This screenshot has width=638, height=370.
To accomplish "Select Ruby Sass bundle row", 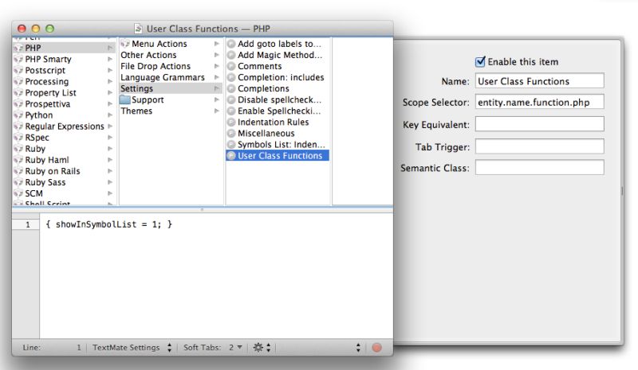I will [x=64, y=182].
